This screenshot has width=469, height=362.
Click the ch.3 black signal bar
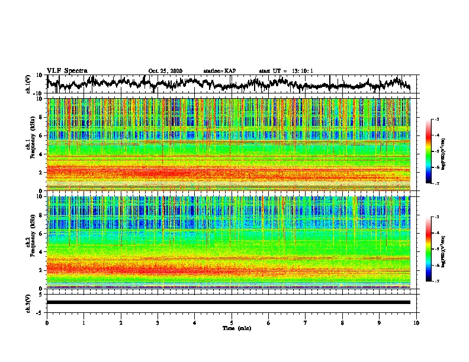[228, 302]
